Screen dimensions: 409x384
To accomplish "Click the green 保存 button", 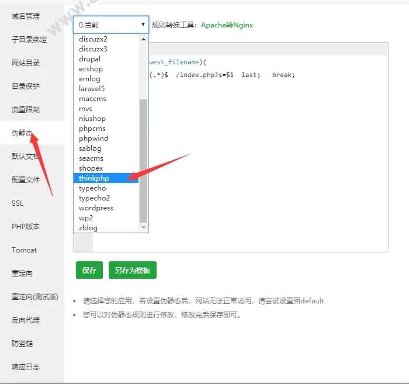I will click(89, 271).
